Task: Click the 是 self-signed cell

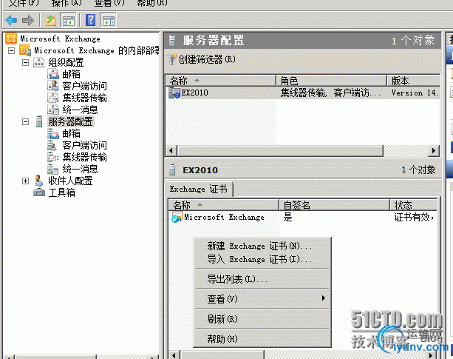Action: click(x=287, y=217)
